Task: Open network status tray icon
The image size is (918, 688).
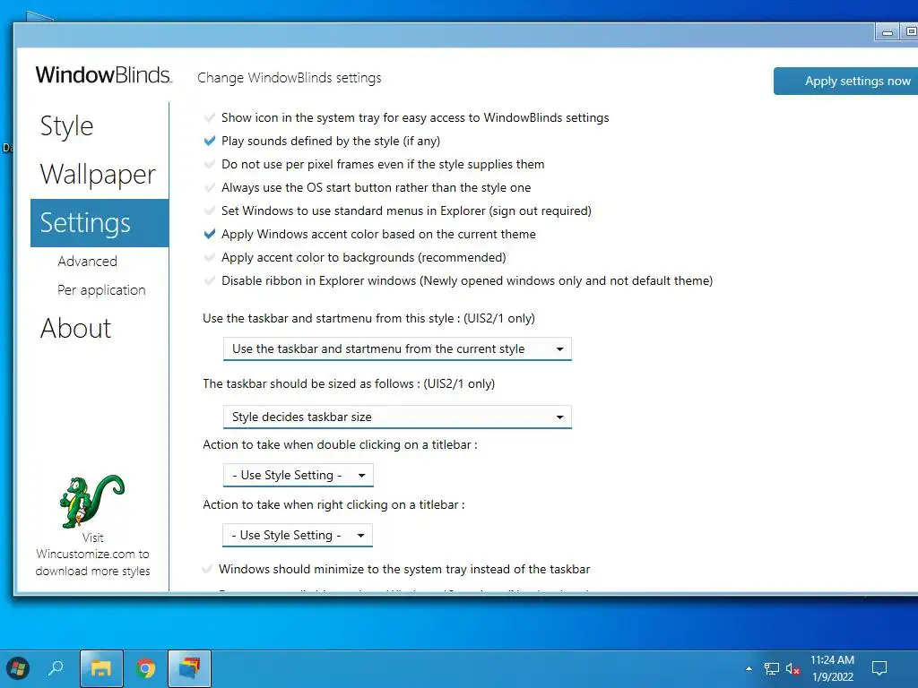Action: (772, 668)
